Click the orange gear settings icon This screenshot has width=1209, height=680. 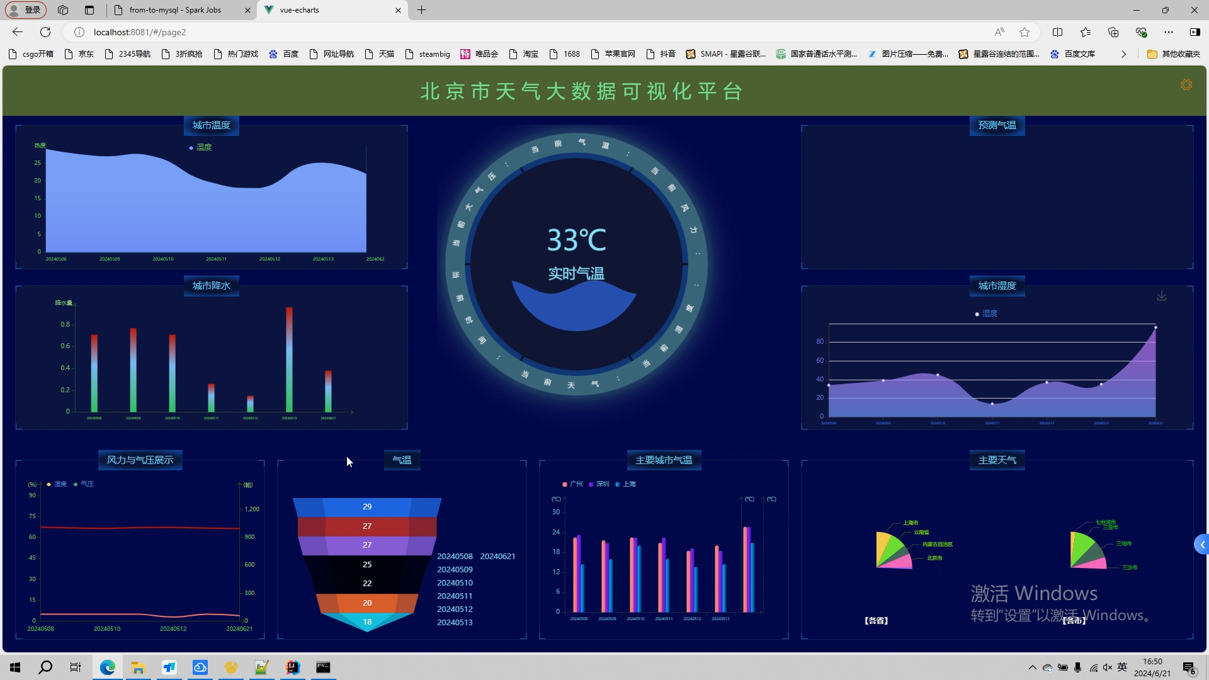[1186, 85]
